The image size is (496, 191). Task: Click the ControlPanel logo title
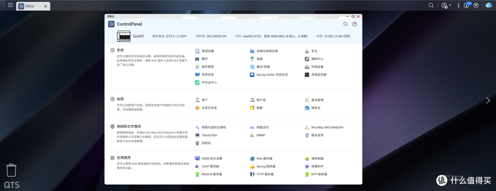125,24
